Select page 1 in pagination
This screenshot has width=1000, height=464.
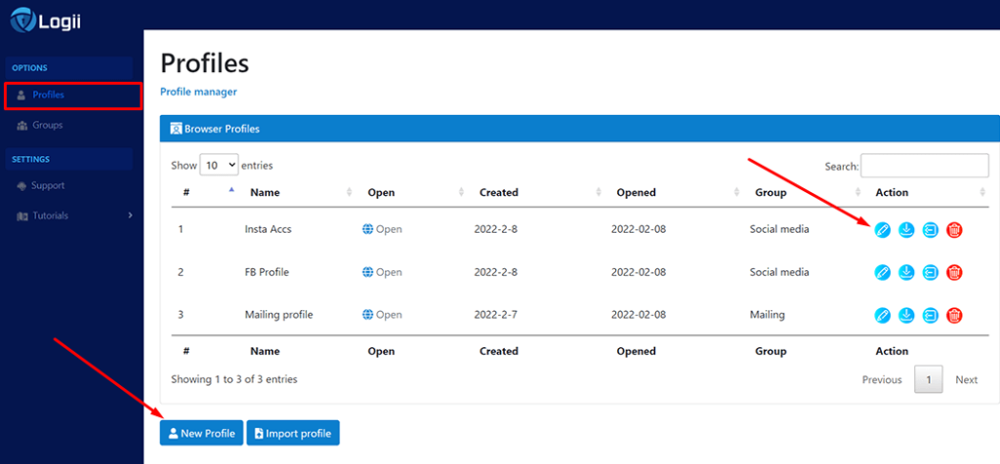click(929, 380)
